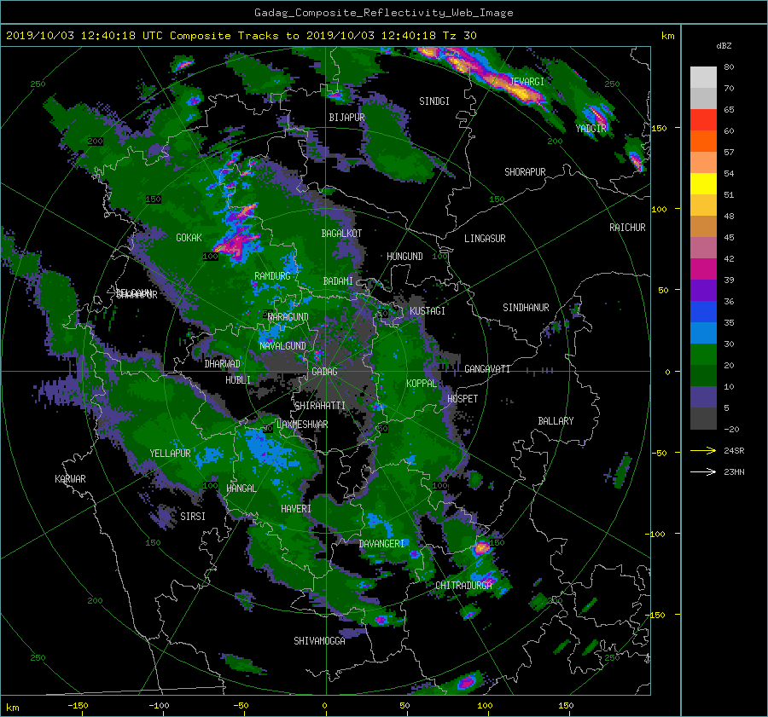This screenshot has width=768, height=717.
Task: Click the dBZ legend heading
Action: point(724,46)
